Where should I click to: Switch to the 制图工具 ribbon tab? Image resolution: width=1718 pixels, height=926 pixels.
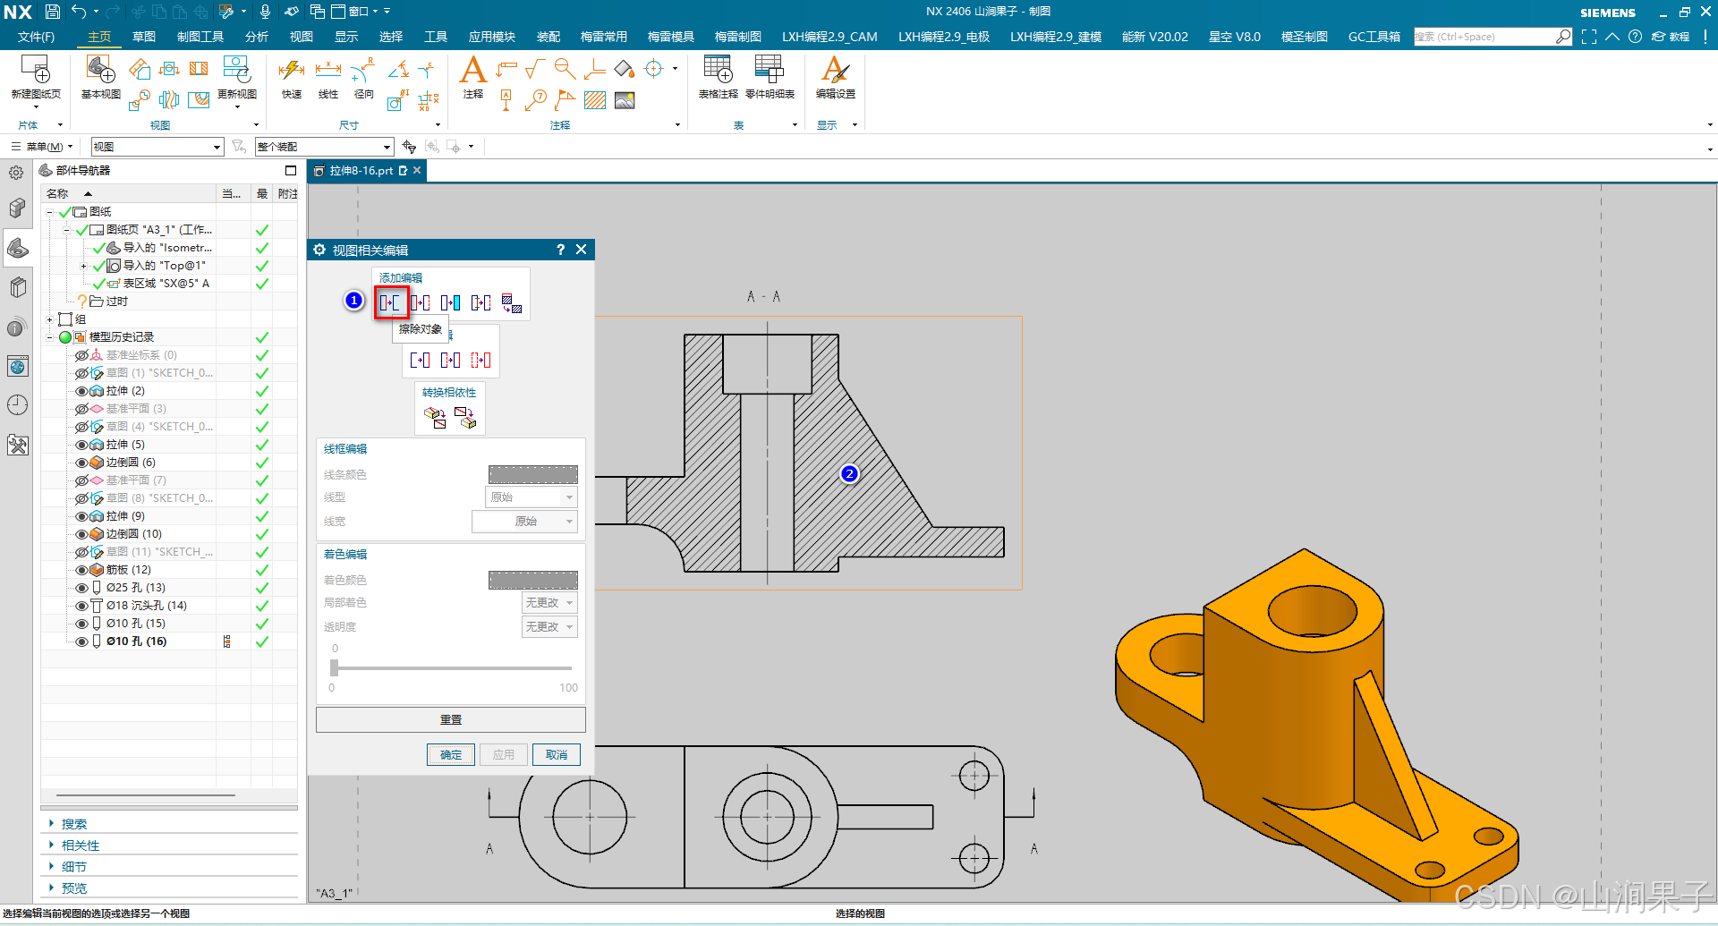tap(200, 37)
